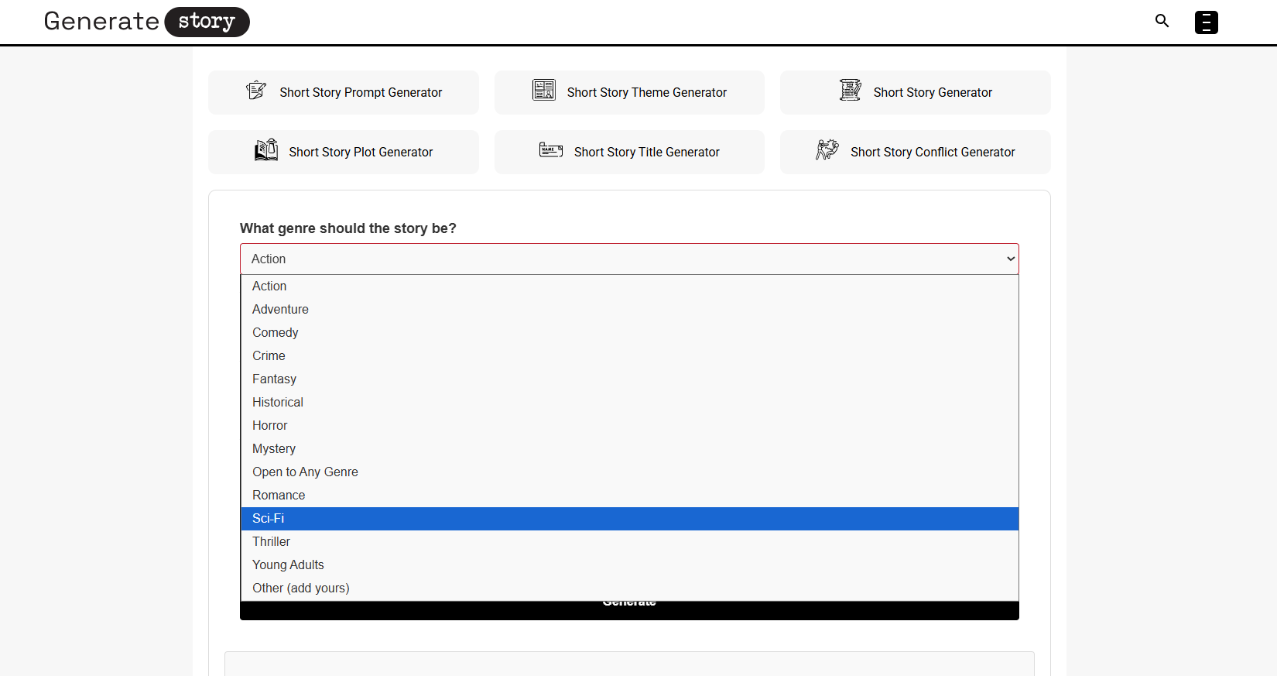Go to Short Story Conflict Generator
Image resolution: width=1277 pixels, height=676 pixels.
tap(932, 153)
